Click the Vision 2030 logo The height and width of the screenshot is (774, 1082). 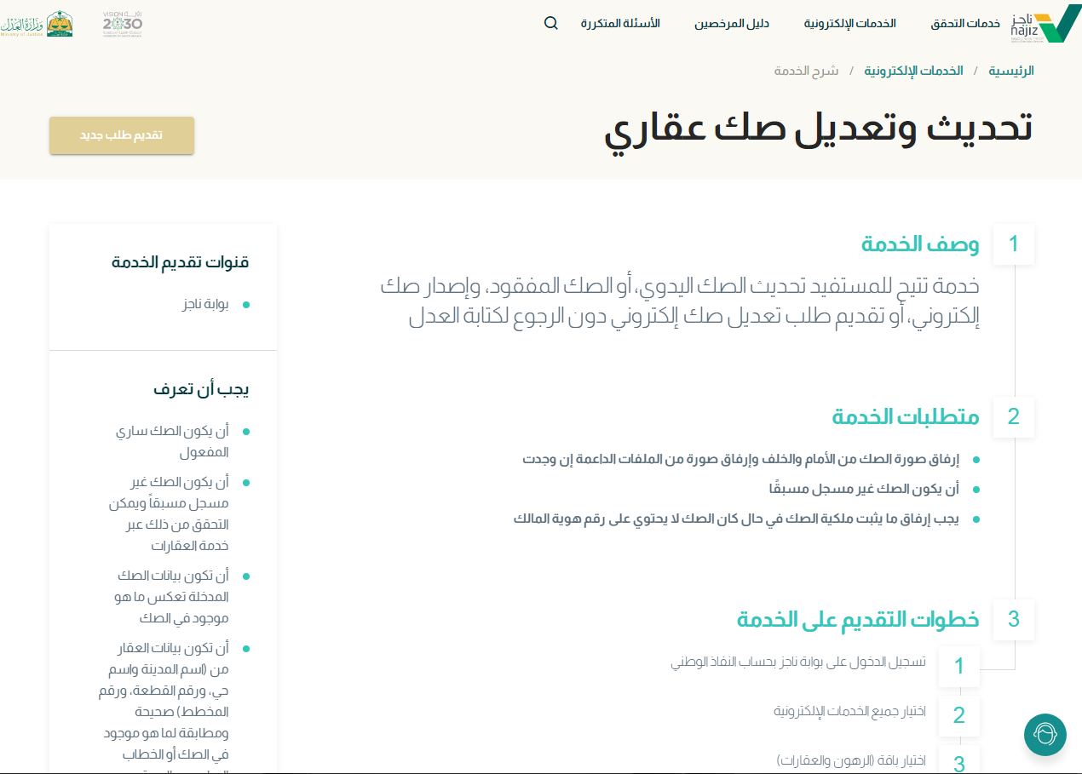[122, 24]
